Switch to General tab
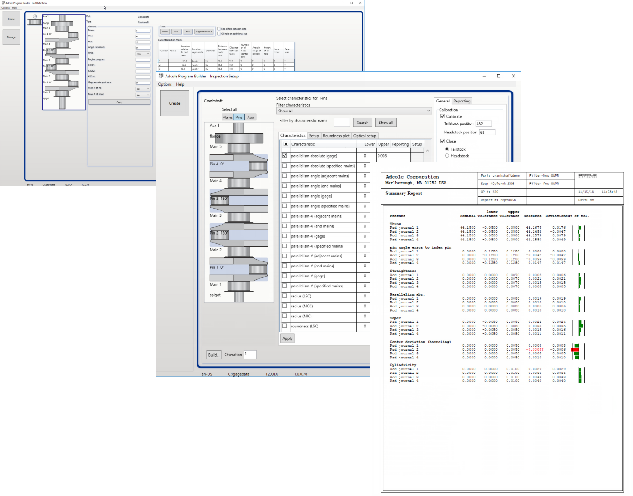Screen dimensions: 633x496 [x=443, y=101]
